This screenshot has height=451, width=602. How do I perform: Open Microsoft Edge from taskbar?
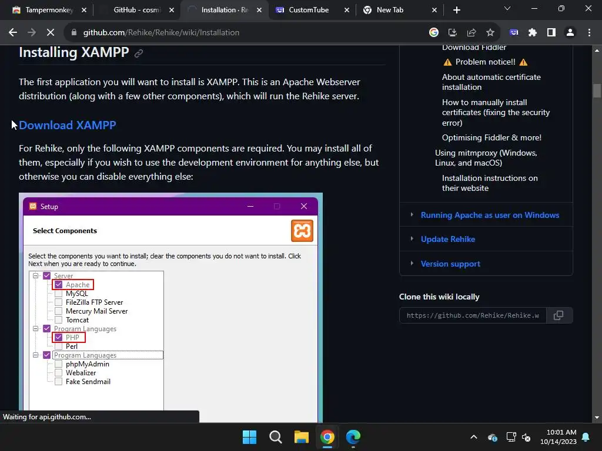[353, 437]
